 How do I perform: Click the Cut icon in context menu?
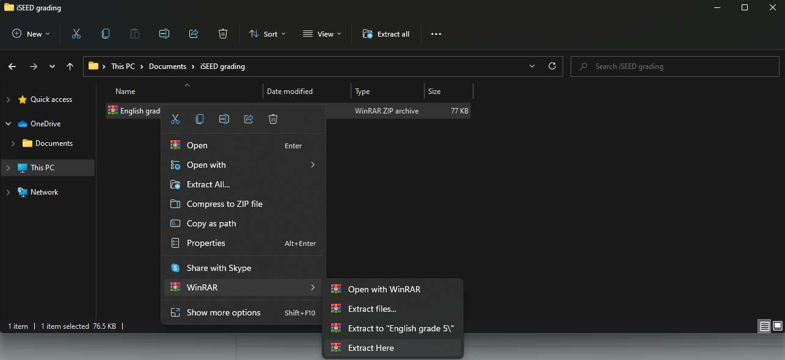(x=175, y=119)
